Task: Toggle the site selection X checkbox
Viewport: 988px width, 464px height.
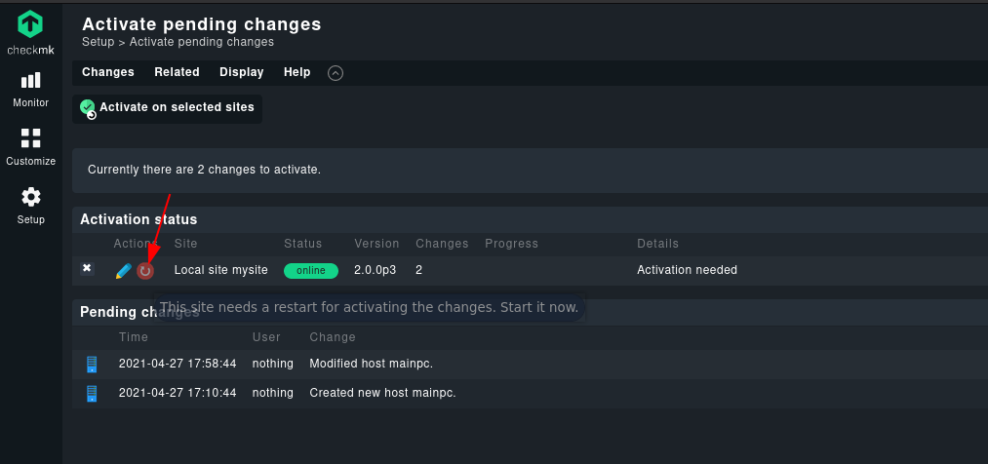Action: tap(87, 269)
